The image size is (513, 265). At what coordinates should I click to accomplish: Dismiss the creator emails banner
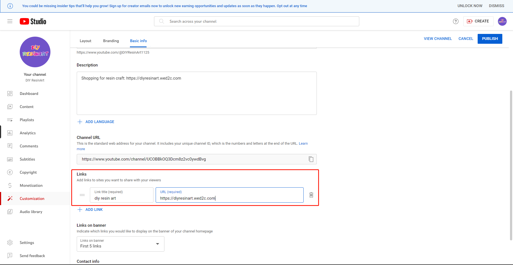496,6
